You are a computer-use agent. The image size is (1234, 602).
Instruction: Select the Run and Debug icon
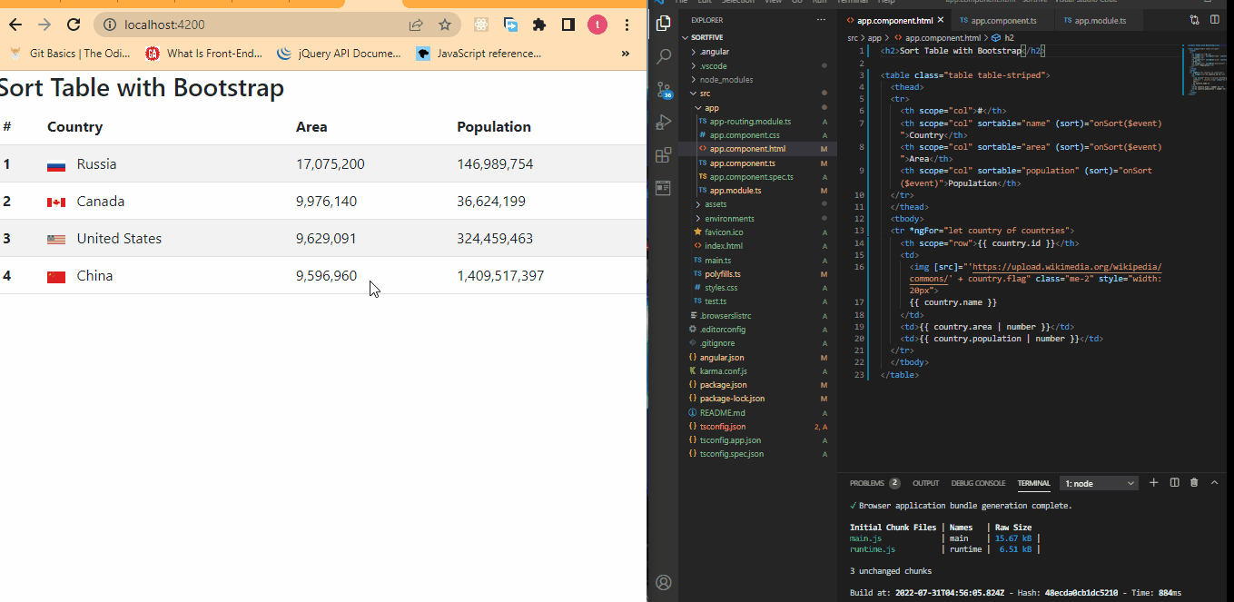[663, 121]
